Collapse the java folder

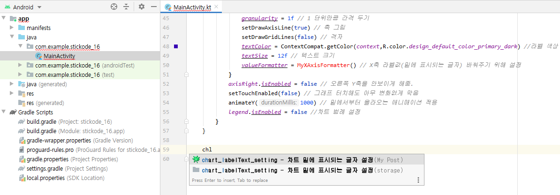(12, 37)
